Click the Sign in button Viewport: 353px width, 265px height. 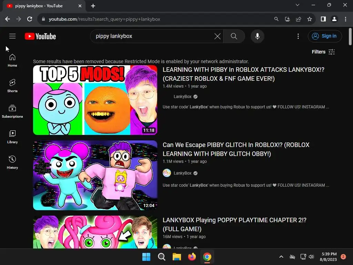point(325,36)
